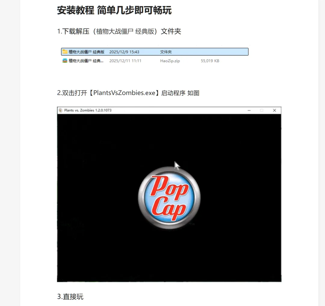Viewport: 325px width, 306px height.
Task: Click the file size 55,019 KB
Action: (210, 61)
